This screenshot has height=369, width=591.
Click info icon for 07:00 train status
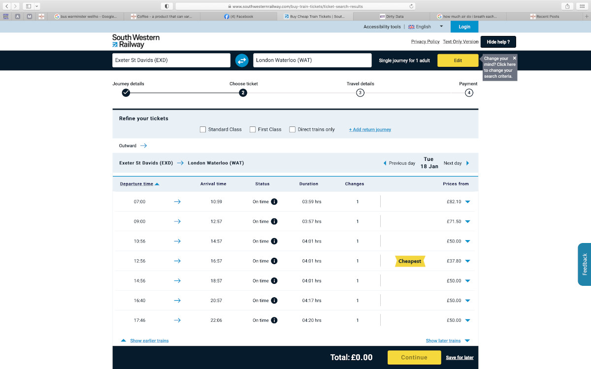click(274, 202)
